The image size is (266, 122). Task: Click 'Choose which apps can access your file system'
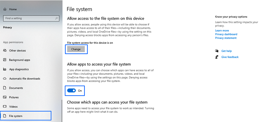coord(107,102)
